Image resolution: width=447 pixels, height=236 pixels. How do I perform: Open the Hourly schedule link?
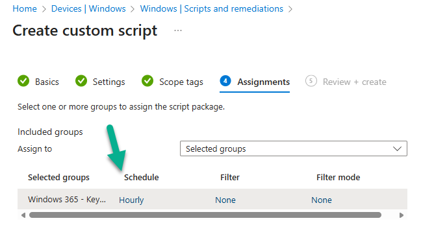(x=131, y=200)
